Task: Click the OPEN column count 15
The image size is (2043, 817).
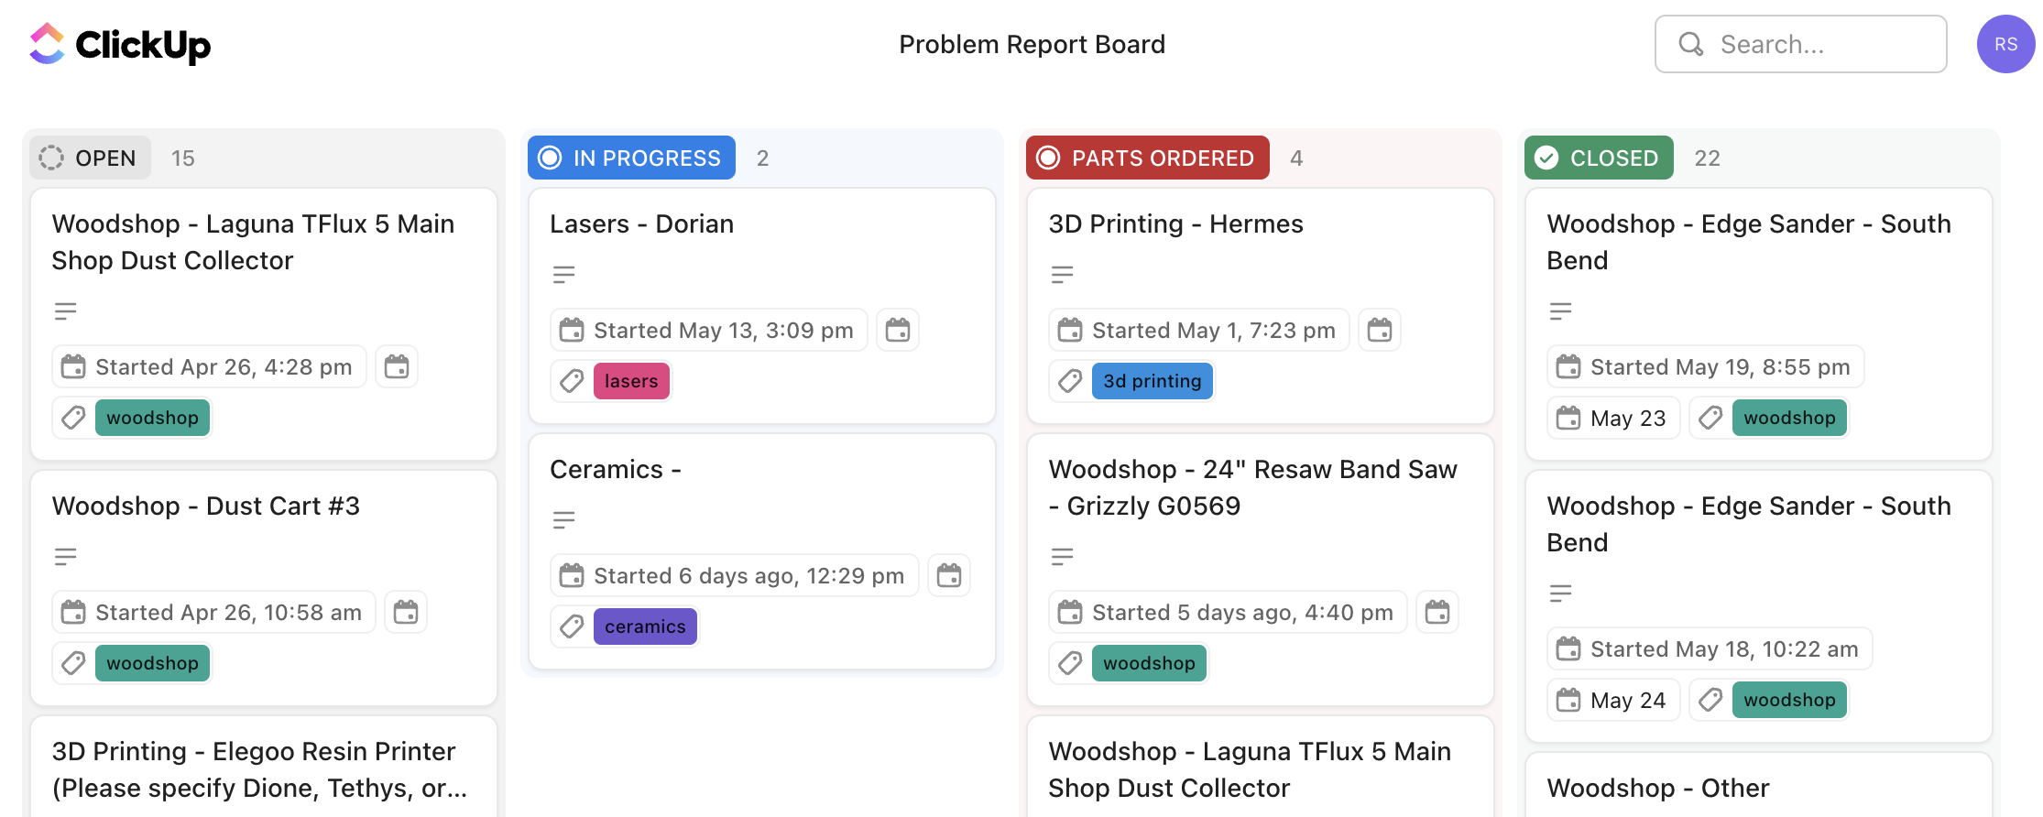Action: (x=183, y=158)
